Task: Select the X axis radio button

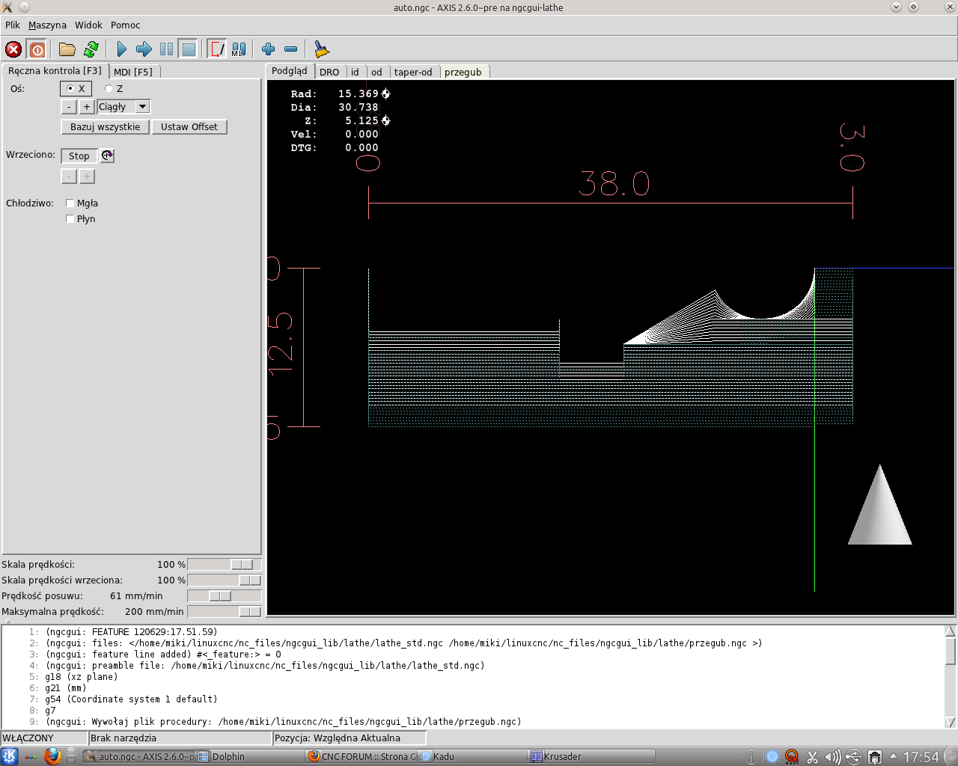Action: click(x=77, y=88)
